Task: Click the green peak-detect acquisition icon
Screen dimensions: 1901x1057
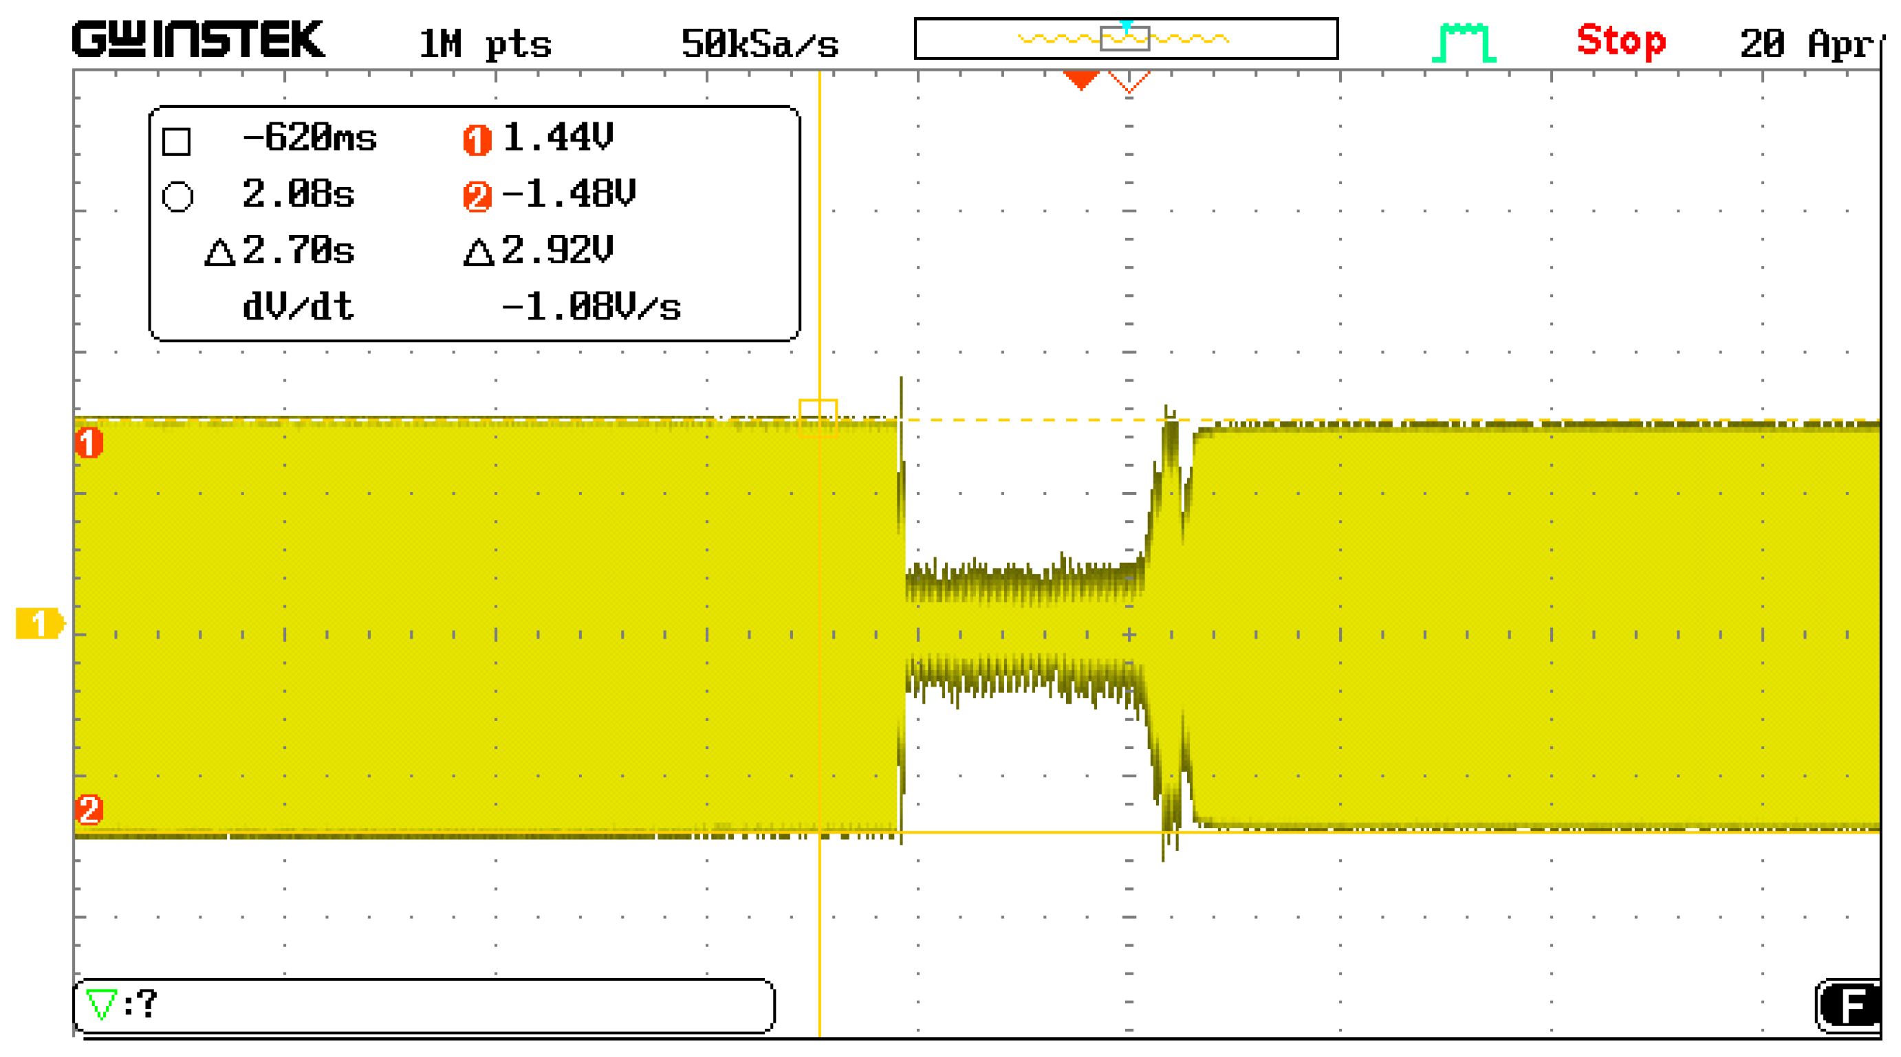Action: pos(1463,43)
